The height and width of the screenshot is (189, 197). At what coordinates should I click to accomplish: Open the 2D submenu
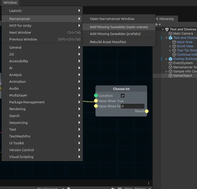point(42,54)
